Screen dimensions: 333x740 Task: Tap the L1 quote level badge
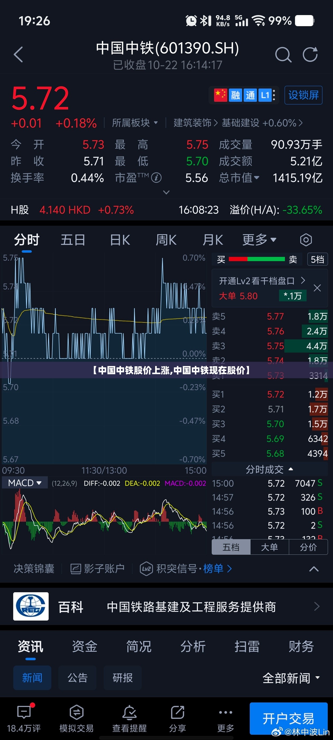click(x=265, y=95)
